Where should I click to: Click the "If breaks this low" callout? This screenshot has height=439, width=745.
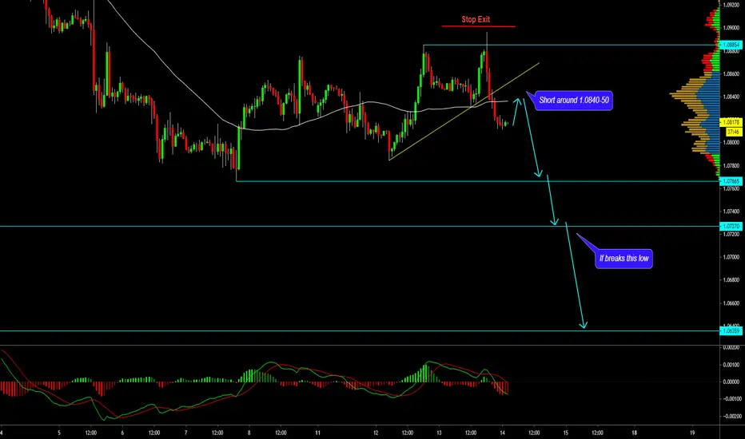coord(623,259)
